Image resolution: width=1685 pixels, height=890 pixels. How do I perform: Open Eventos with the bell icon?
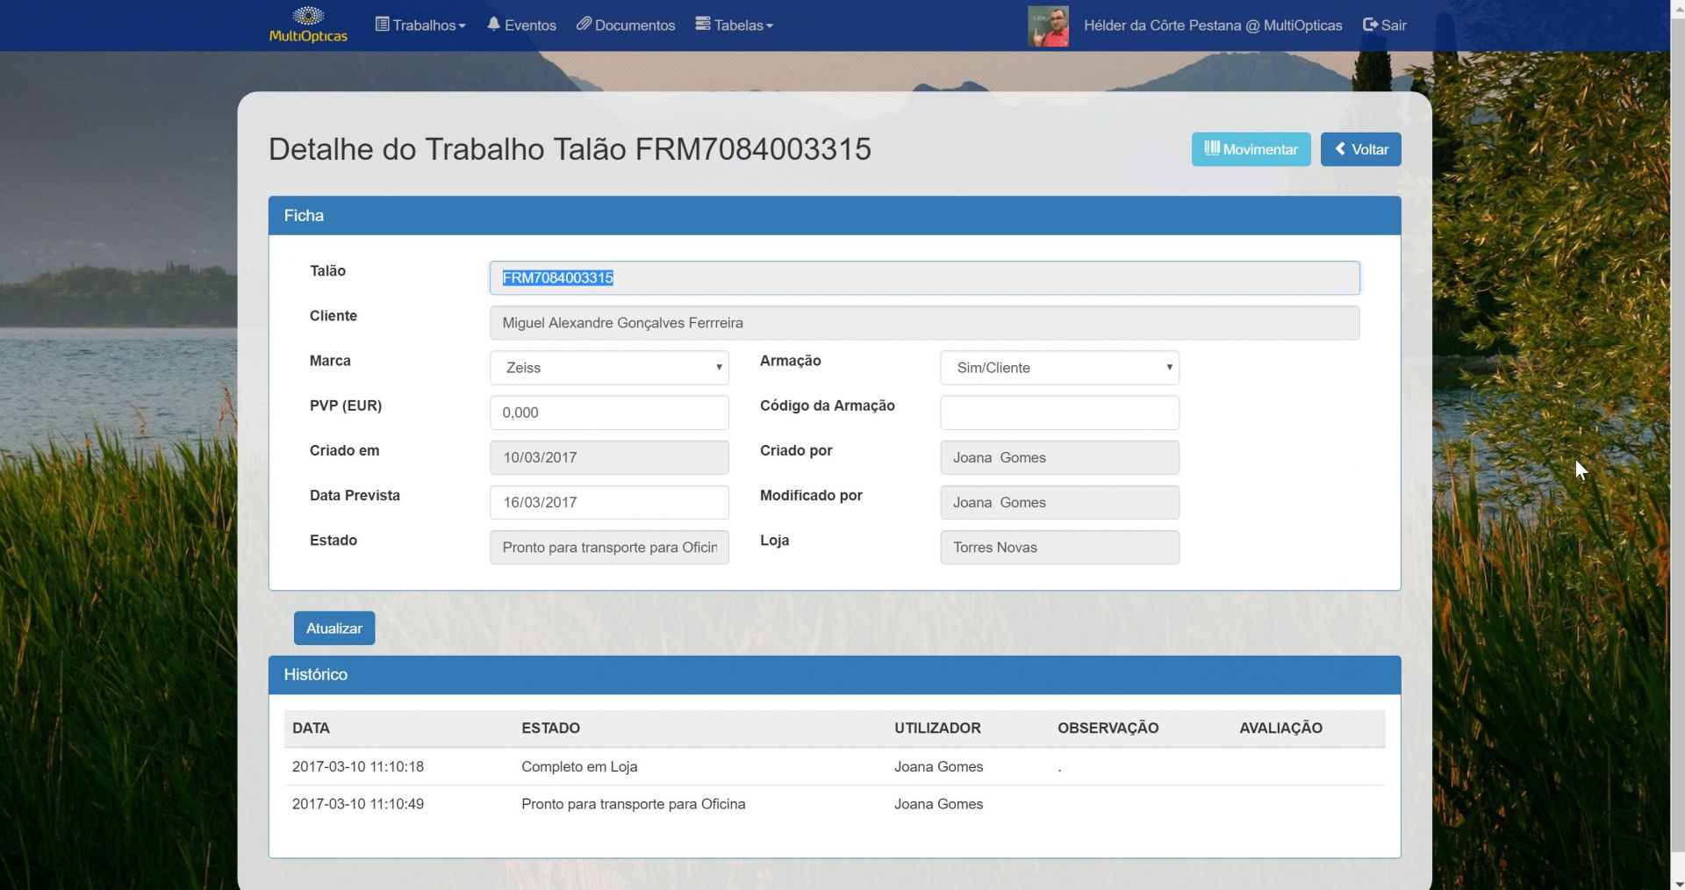[x=521, y=25]
